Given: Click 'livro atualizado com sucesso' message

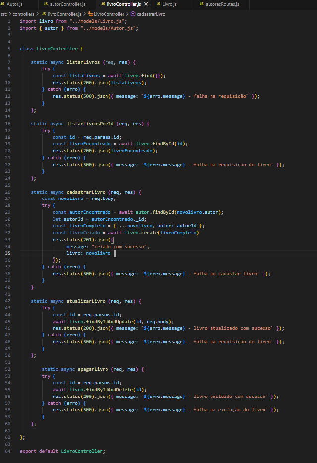Looking at the screenshot, I should 232,328.
